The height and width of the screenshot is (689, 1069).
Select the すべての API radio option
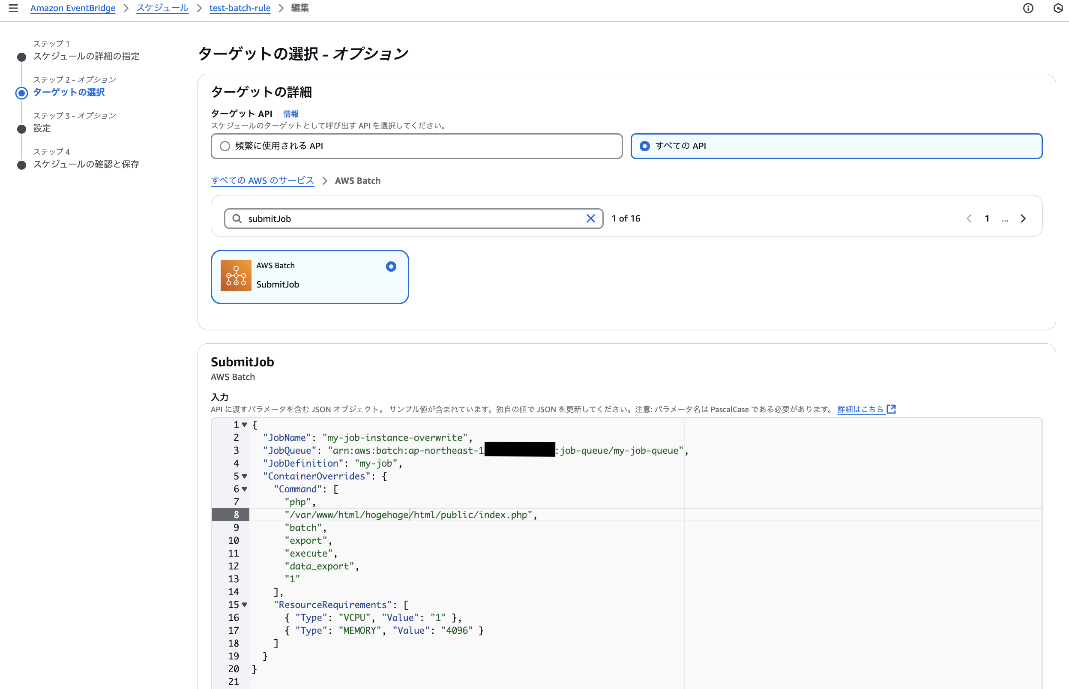click(x=644, y=146)
